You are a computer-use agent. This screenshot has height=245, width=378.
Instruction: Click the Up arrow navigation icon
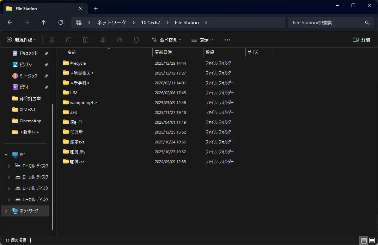pyautogui.click(x=44, y=22)
